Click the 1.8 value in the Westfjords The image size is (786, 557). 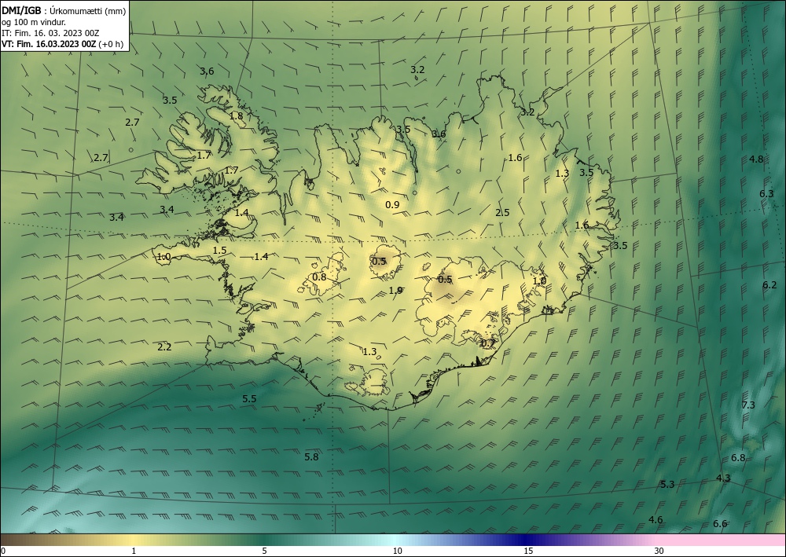pos(236,116)
